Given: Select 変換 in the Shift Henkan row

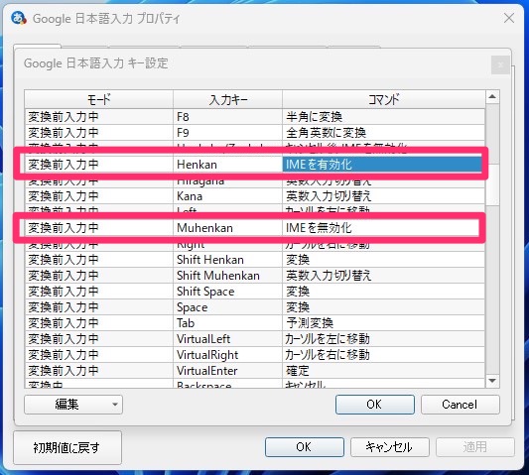Looking at the screenshot, I should [x=383, y=260].
